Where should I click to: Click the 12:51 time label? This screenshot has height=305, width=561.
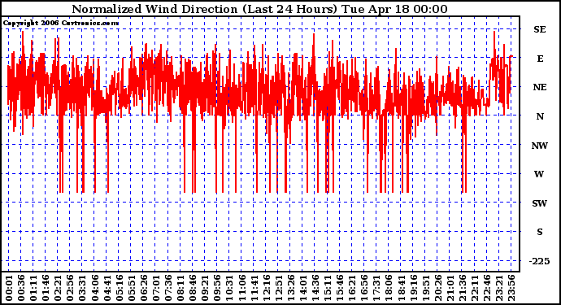pos(278,288)
